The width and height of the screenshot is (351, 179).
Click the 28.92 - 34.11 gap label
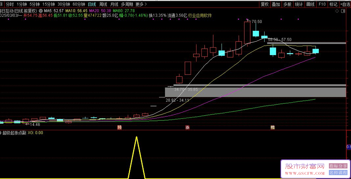(x=177, y=100)
